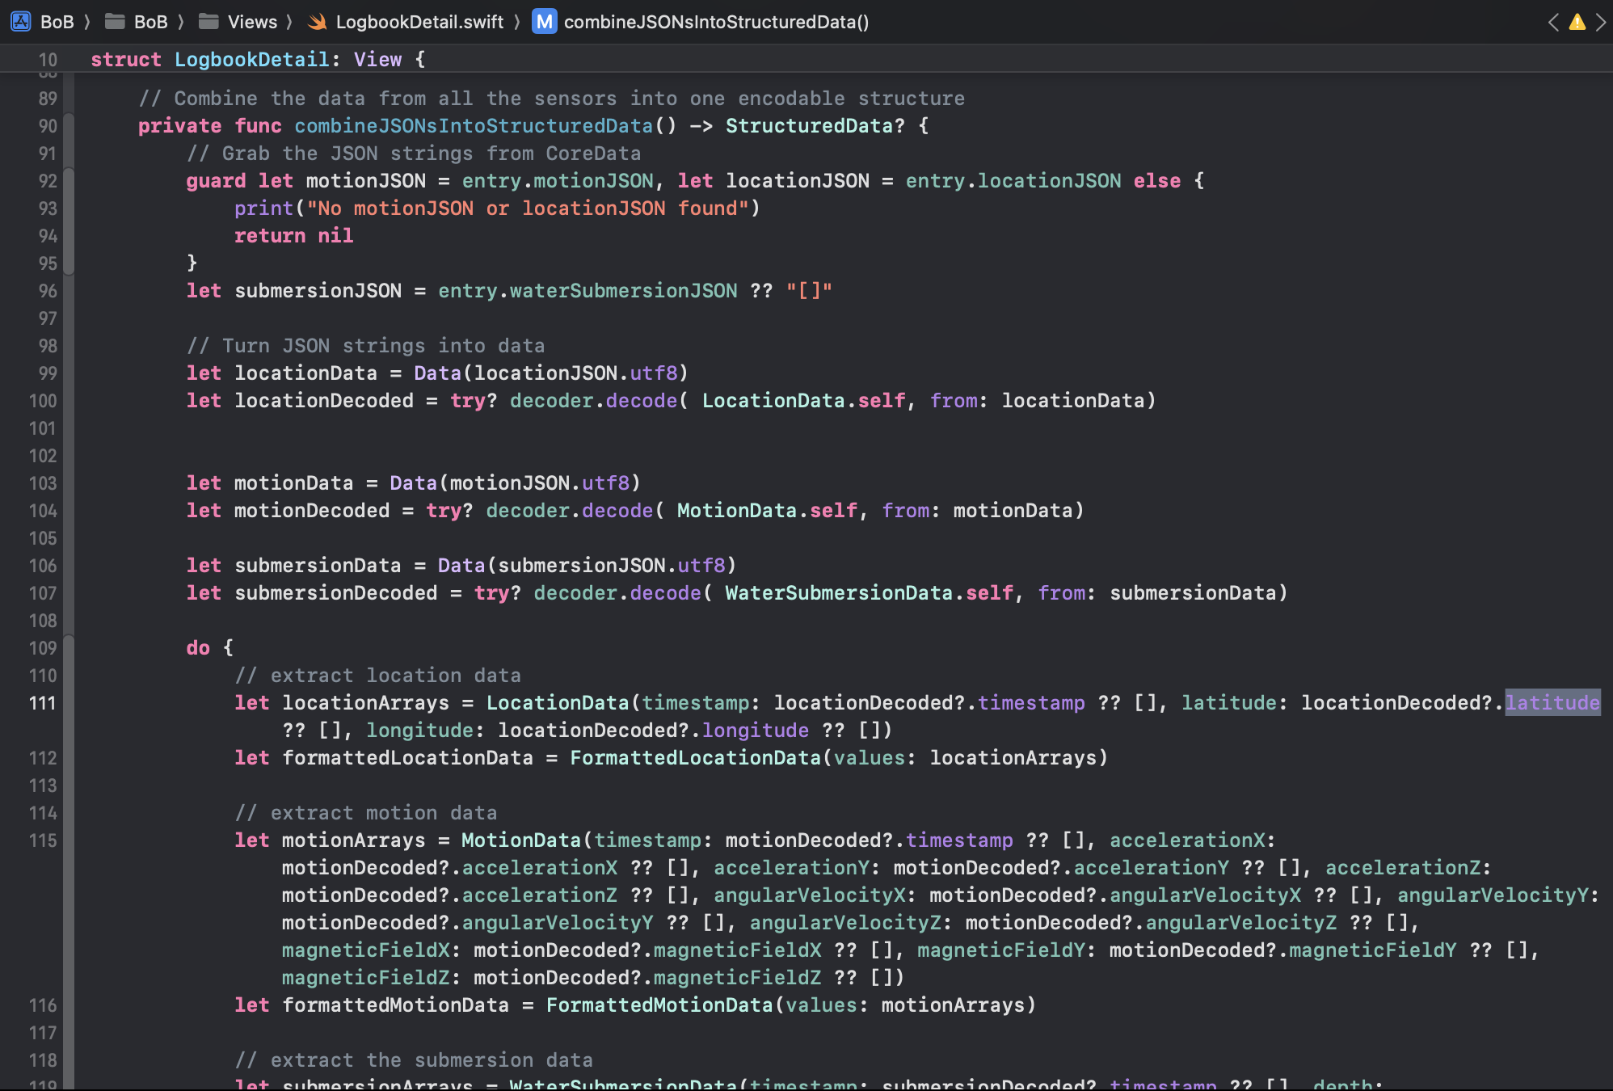This screenshot has width=1613, height=1091.
Task: Click the 'do' keyword on line 109
Action: pyautogui.click(x=198, y=648)
